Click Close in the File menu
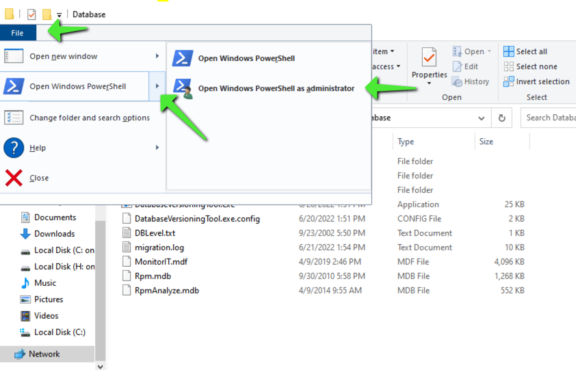 (x=83, y=178)
